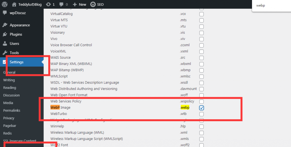Open the site home icon
The image size is (291, 147).
(x=14, y=5)
